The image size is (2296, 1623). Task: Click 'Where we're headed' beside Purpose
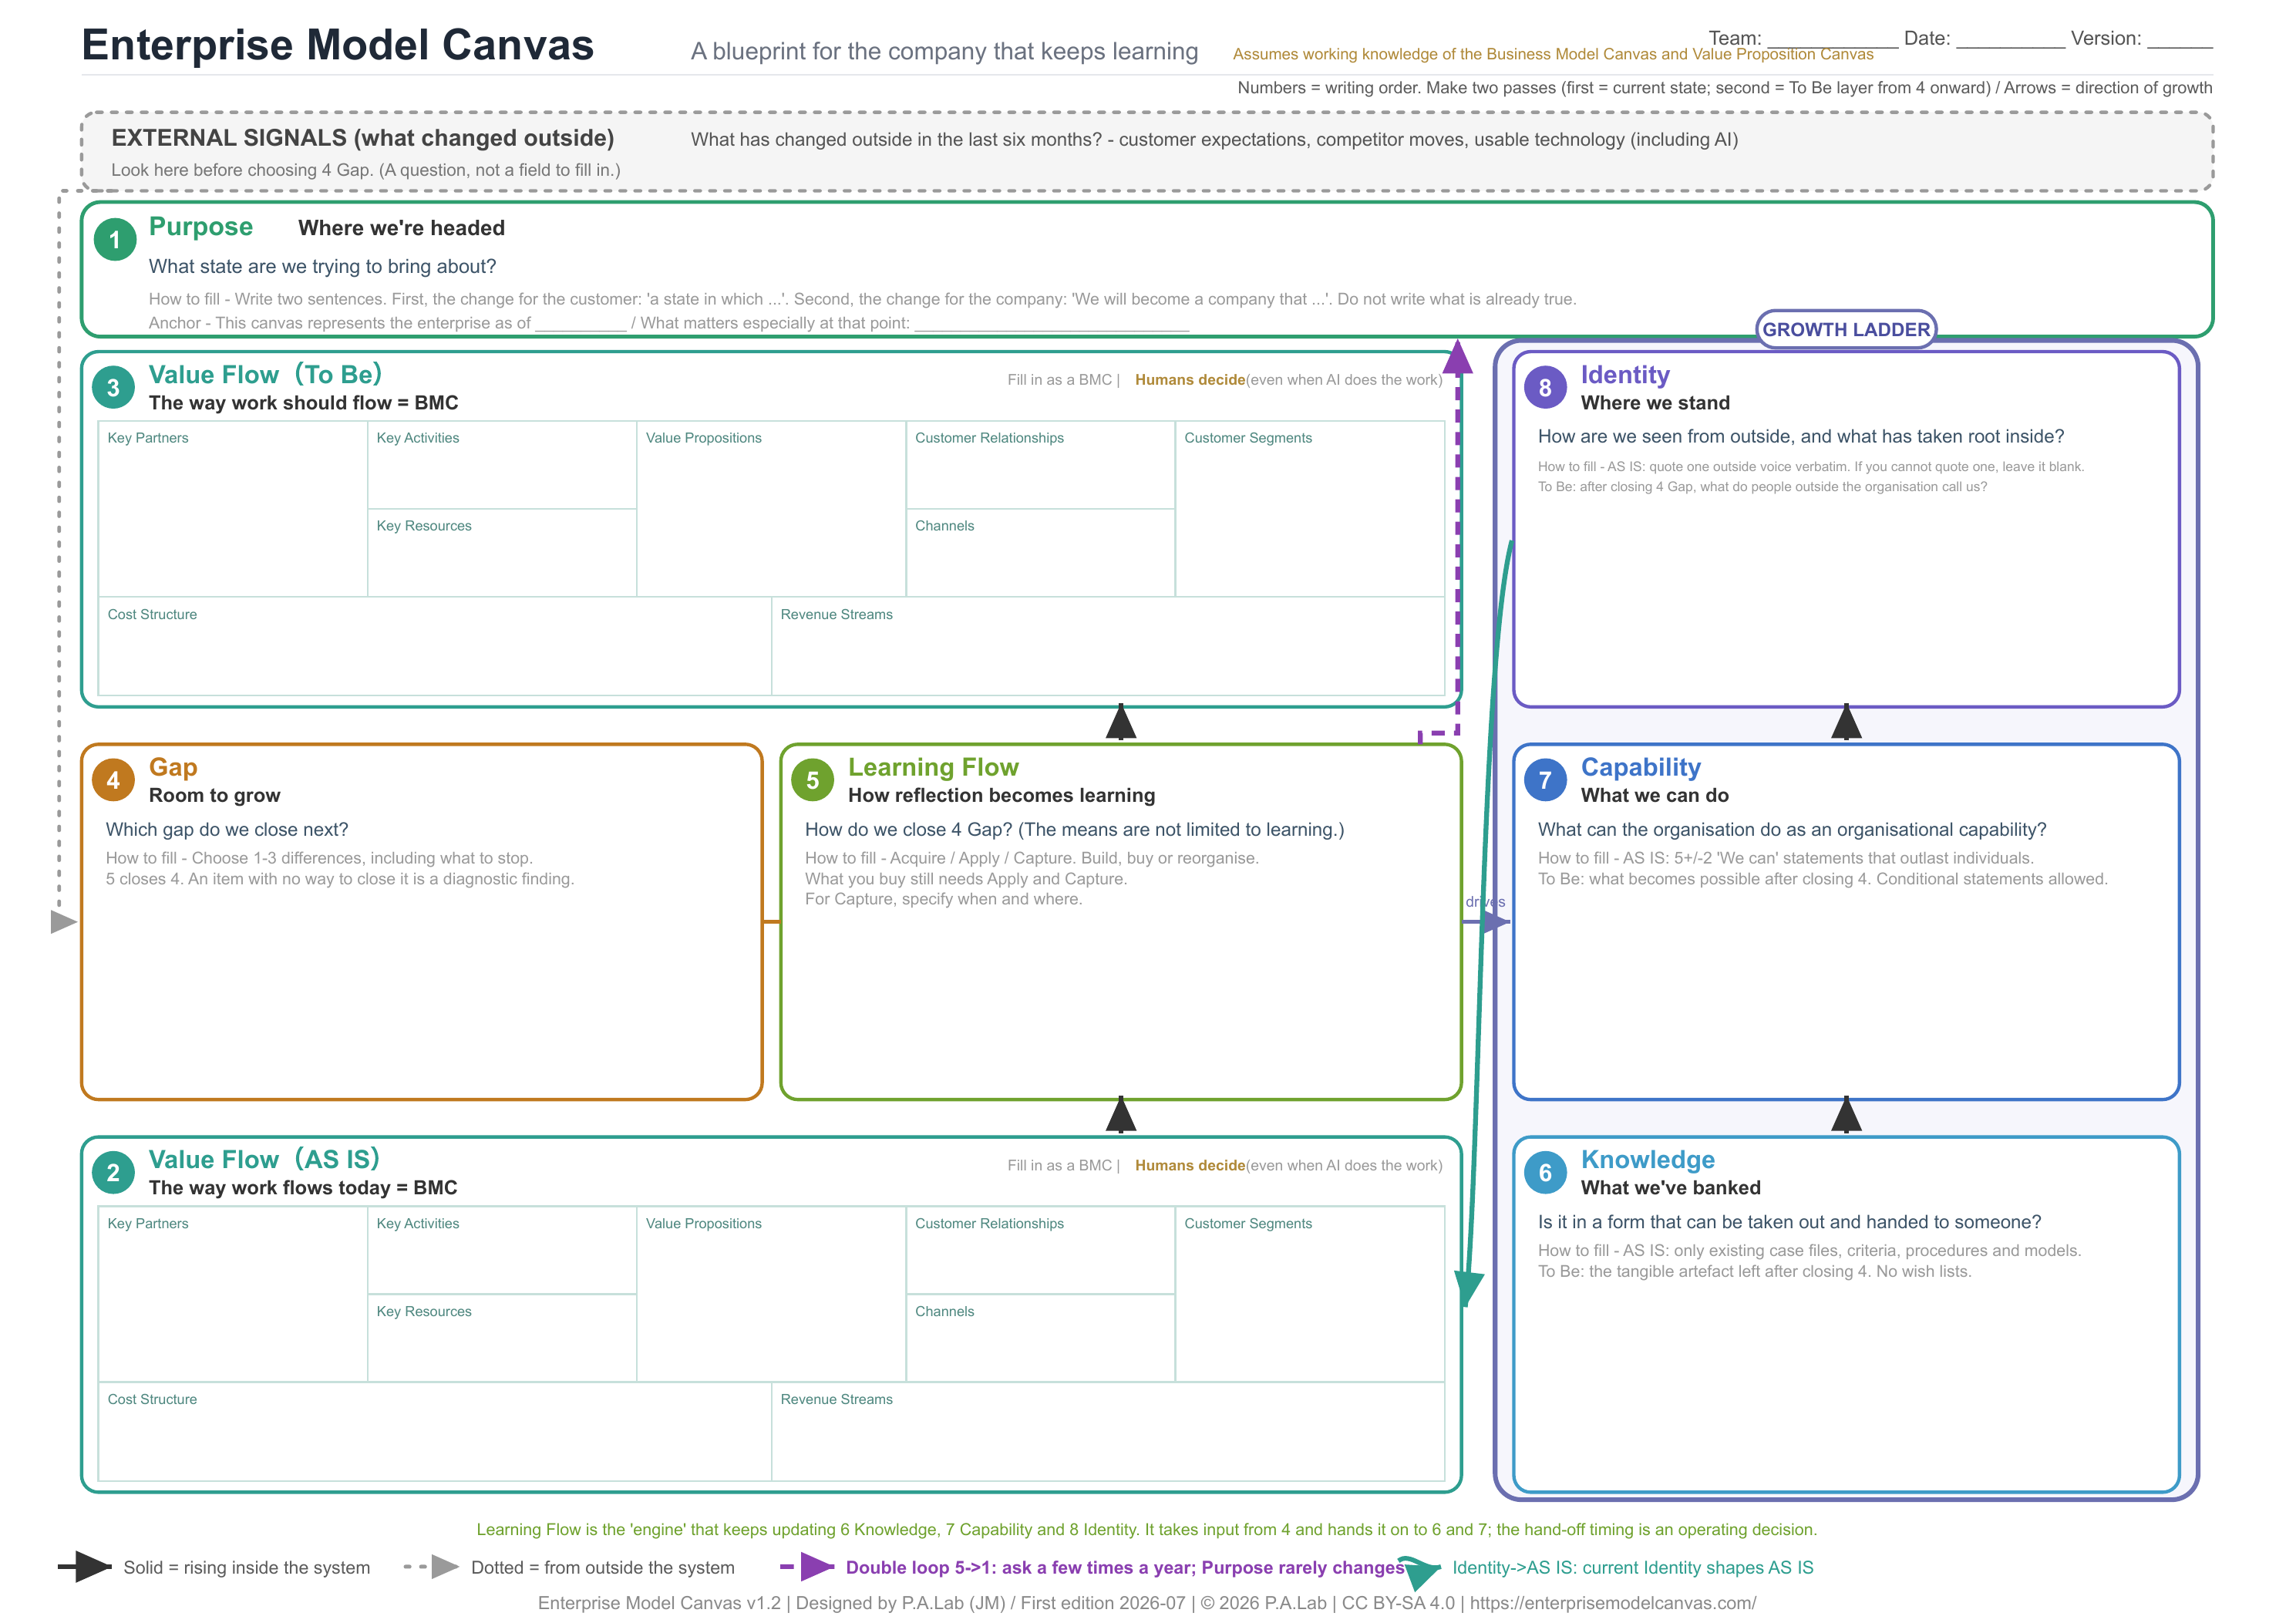pyautogui.click(x=401, y=228)
